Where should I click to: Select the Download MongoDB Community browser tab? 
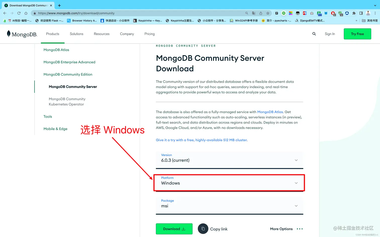[28, 5]
